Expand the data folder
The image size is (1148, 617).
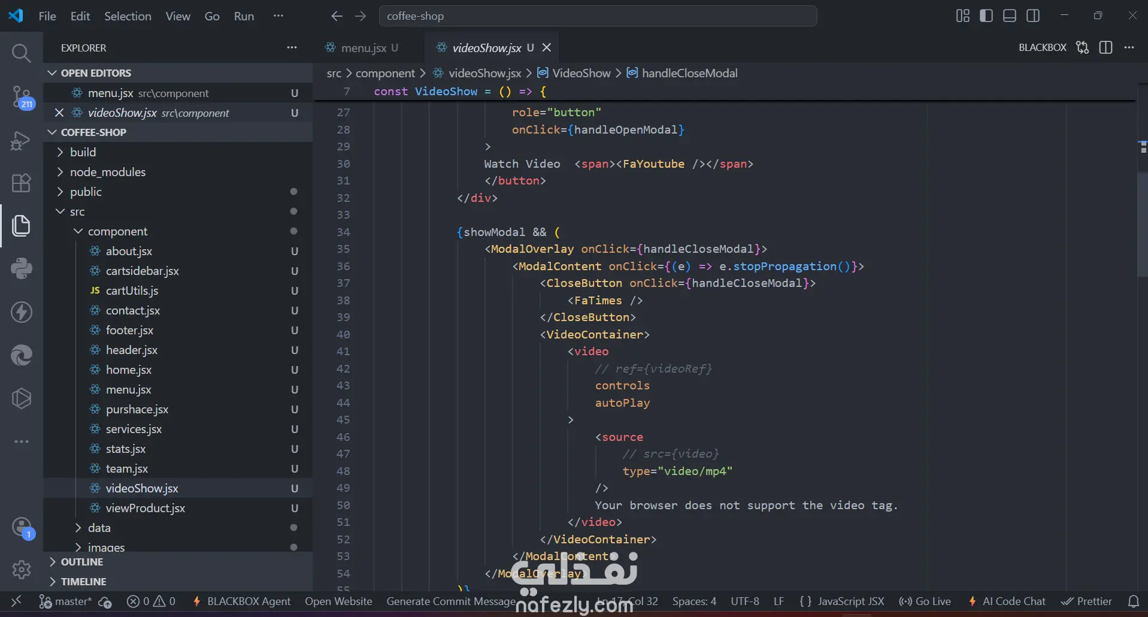(178, 528)
